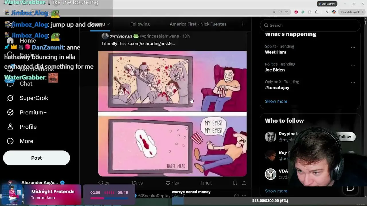Go to the Profile page
The image size is (367, 206).
pyautogui.click(x=22, y=127)
